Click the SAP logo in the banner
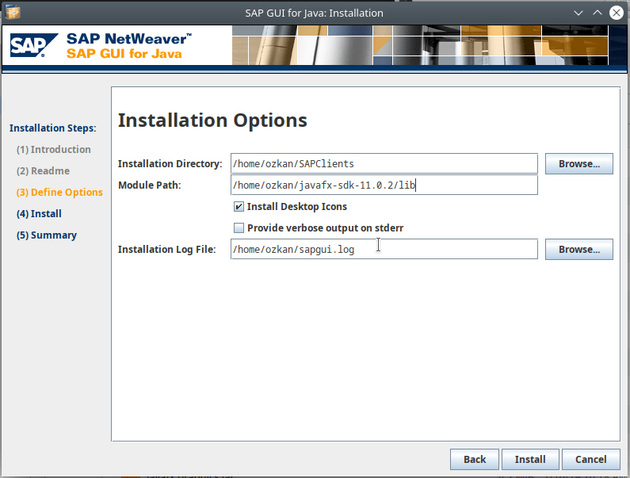Image resolution: width=630 pixels, height=478 pixels. (x=34, y=45)
